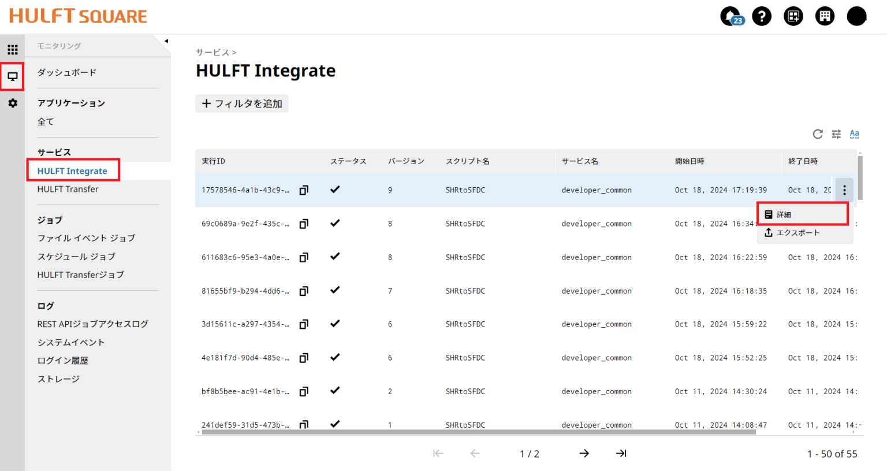Copy execution ID 17578546-4a1b-43c9
This screenshot has width=887, height=471.
pos(304,190)
